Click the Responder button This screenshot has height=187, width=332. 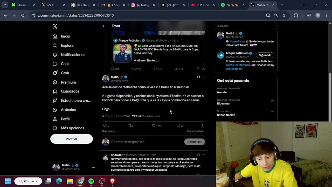tap(195, 142)
